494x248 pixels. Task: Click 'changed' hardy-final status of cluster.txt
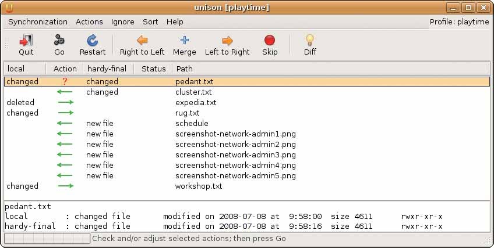coord(102,92)
